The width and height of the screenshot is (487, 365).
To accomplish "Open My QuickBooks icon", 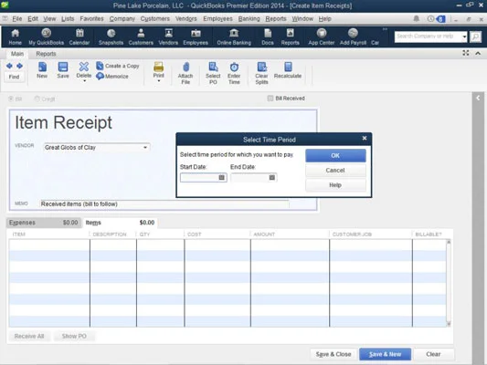I will [x=47, y=36].
